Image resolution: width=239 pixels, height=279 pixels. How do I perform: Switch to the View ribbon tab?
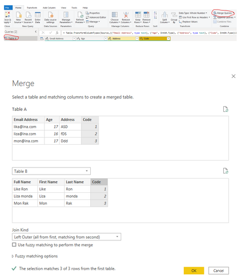point(63,8)
